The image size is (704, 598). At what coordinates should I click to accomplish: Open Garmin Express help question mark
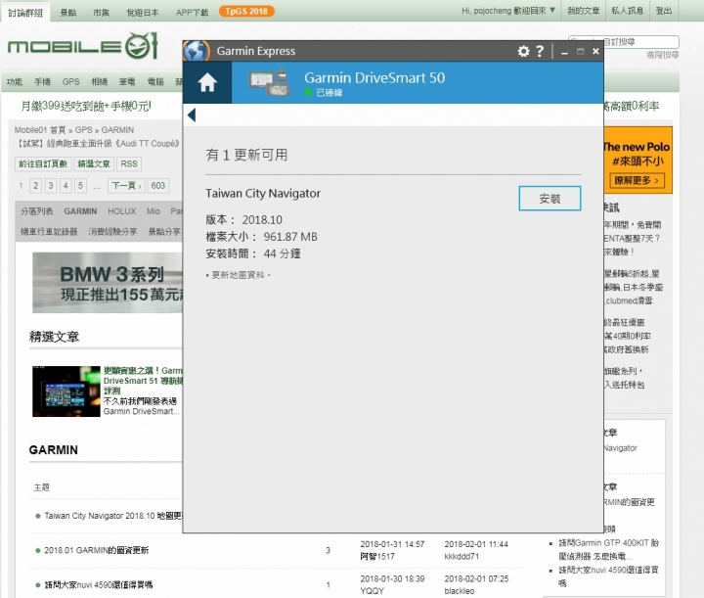pos(540,51)
